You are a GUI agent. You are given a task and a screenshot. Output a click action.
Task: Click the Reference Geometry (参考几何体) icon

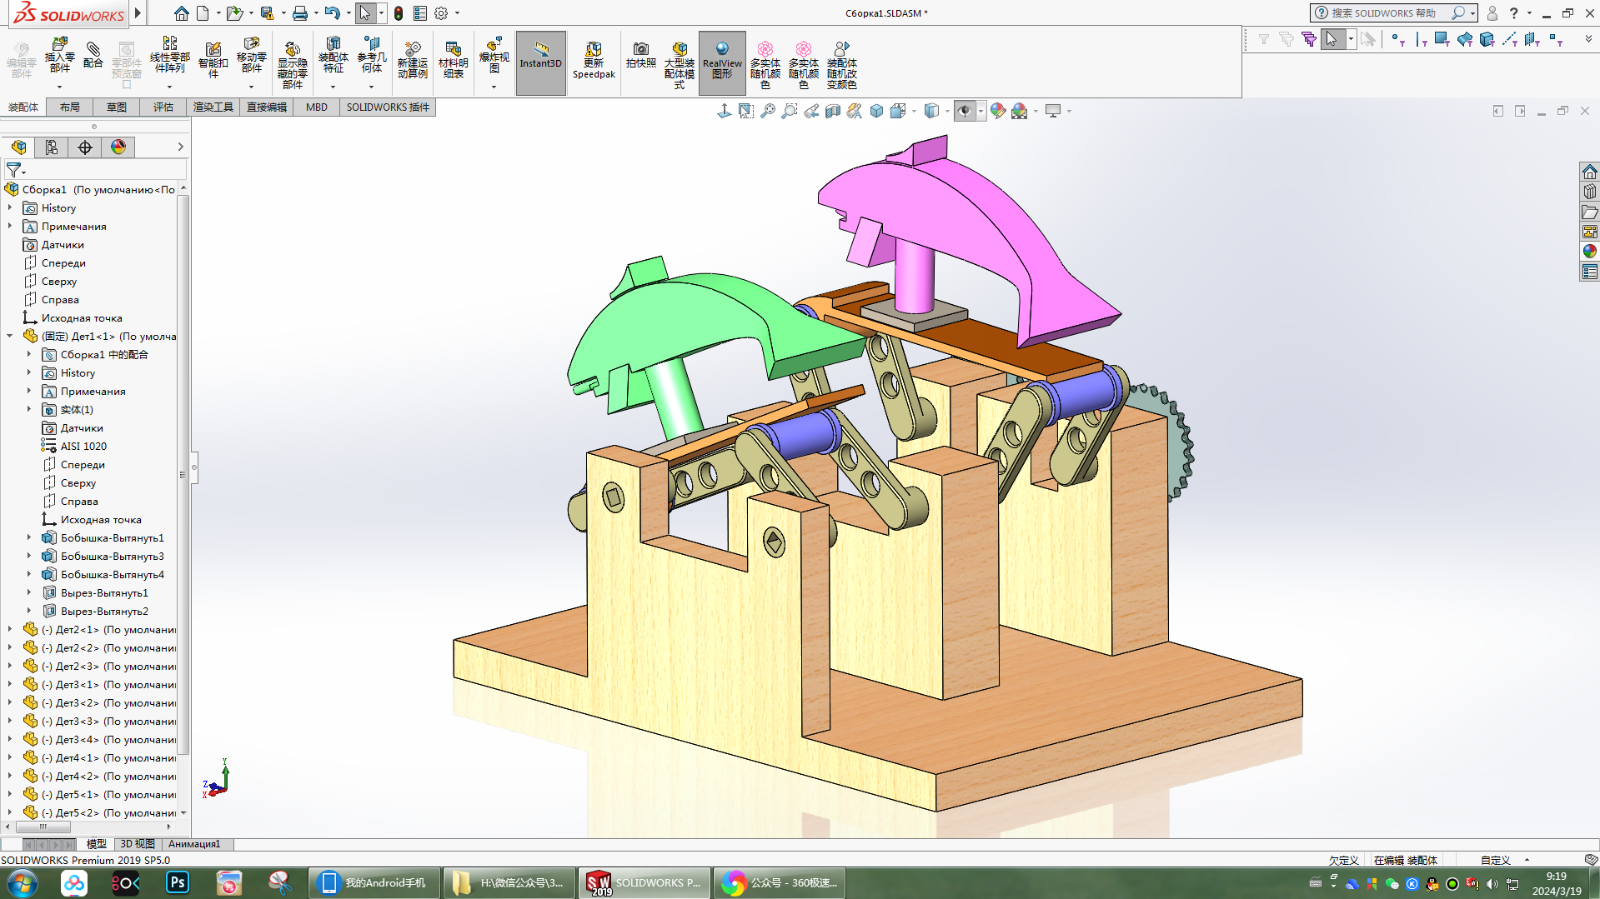click(x=371, y=55)
